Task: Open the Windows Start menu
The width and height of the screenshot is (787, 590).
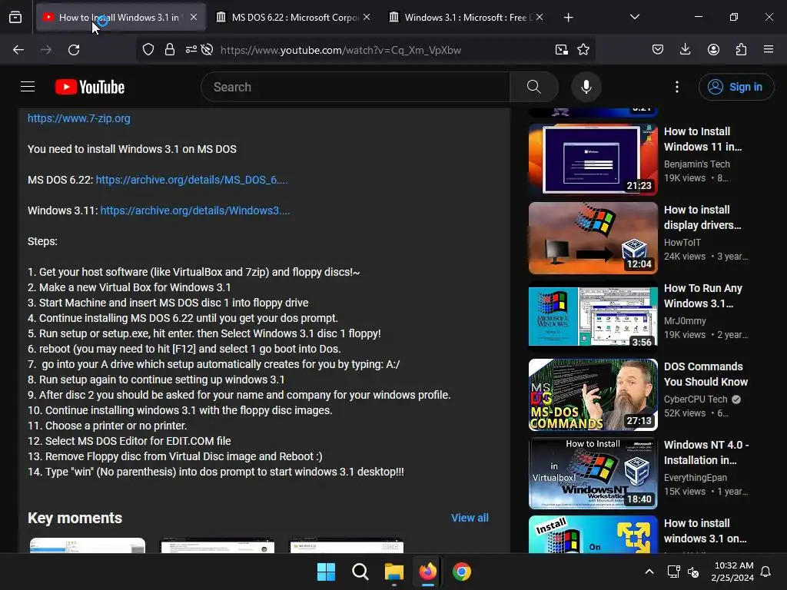Action: pyautogui.click(x=326, y=572)
